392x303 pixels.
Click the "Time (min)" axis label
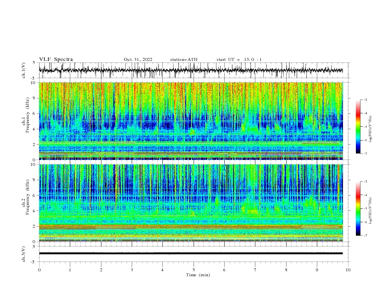[198, 275]
